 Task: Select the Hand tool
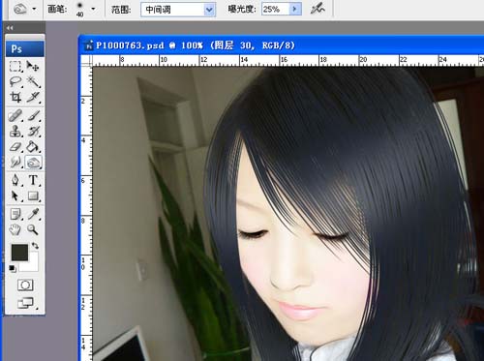(15, 229)
